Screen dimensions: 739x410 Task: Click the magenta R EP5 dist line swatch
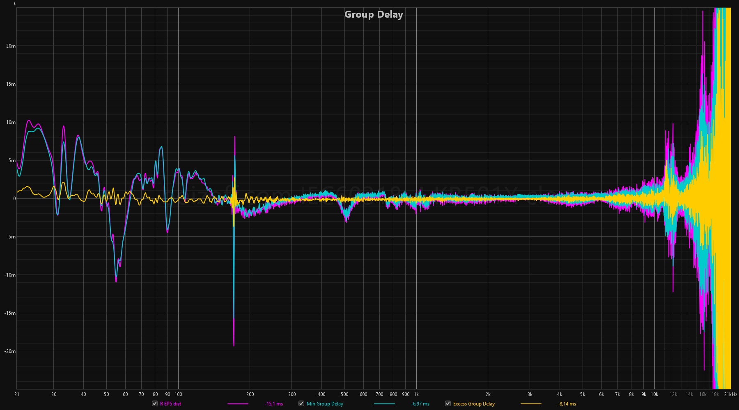[238, 404]
